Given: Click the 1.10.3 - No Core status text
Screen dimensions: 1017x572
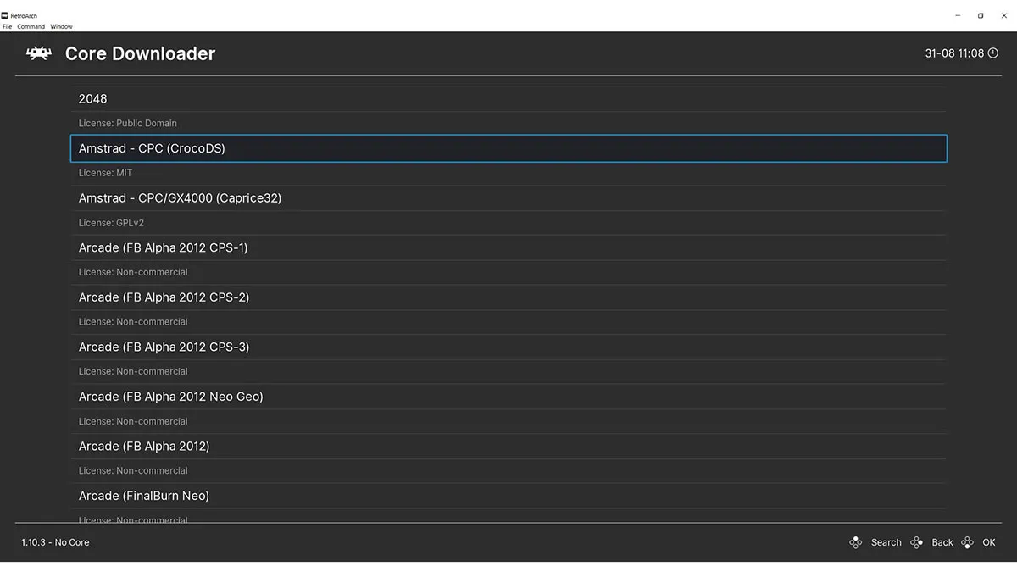Looking at the screenshot, I should pyautogui.click(x=55, y=542).
